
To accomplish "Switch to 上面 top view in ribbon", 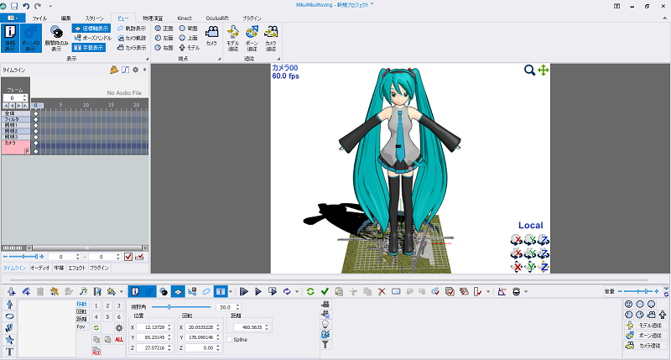I will [188, 38].
